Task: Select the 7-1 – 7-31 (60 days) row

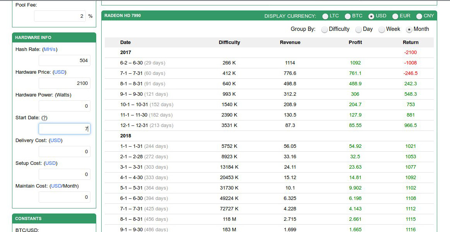Action: coord(269,73)
